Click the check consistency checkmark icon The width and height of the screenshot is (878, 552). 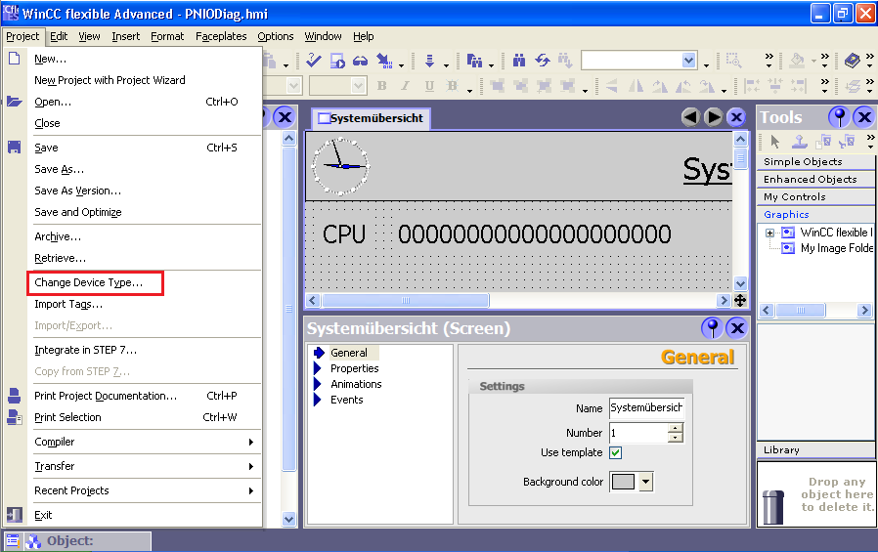[314, 61]
